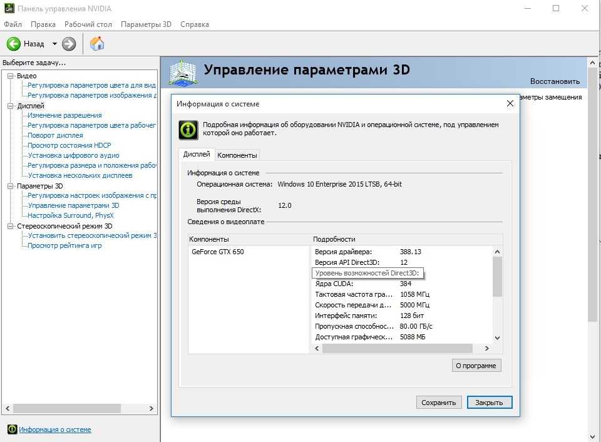
Task: Collapse the Дисплей tree node
Action: [x=10, y=106]
